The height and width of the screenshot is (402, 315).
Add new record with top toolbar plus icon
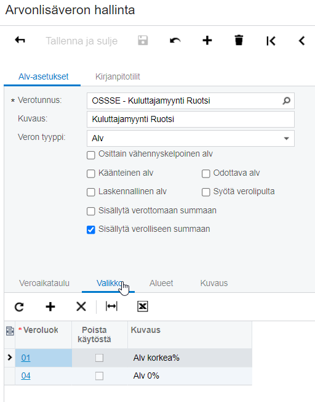pyautogui.click(x=207, y=41)
